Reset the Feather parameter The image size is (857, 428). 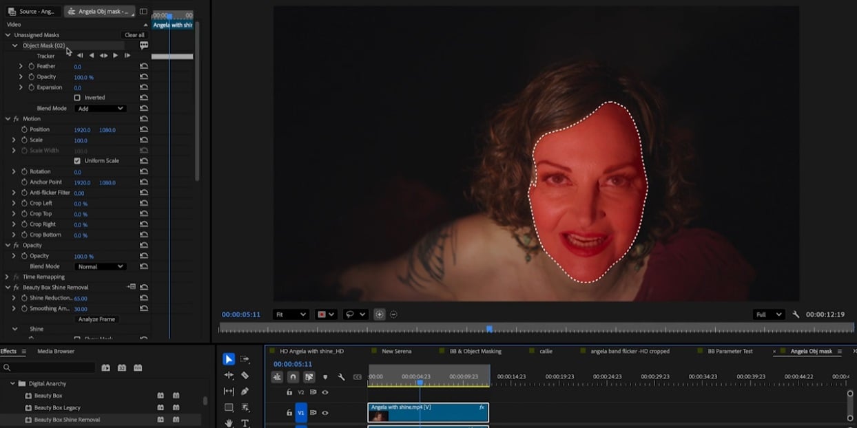(143, 66)
